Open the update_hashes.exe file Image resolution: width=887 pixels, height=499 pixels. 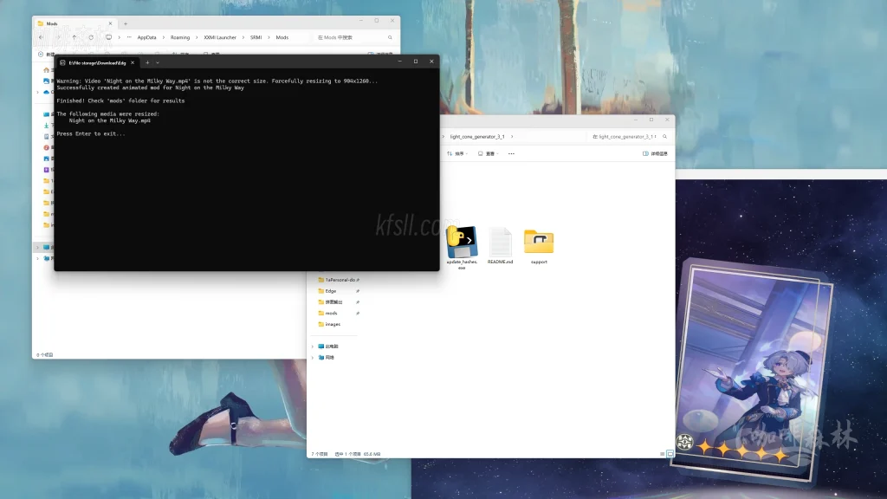click(462, 245)
